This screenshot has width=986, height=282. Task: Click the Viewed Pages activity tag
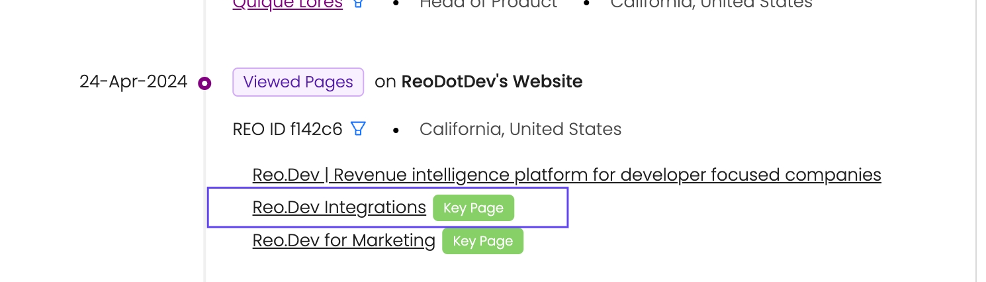[x=298, y=82]
